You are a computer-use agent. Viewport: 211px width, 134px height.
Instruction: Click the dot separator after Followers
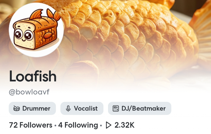tap(55, 126)
